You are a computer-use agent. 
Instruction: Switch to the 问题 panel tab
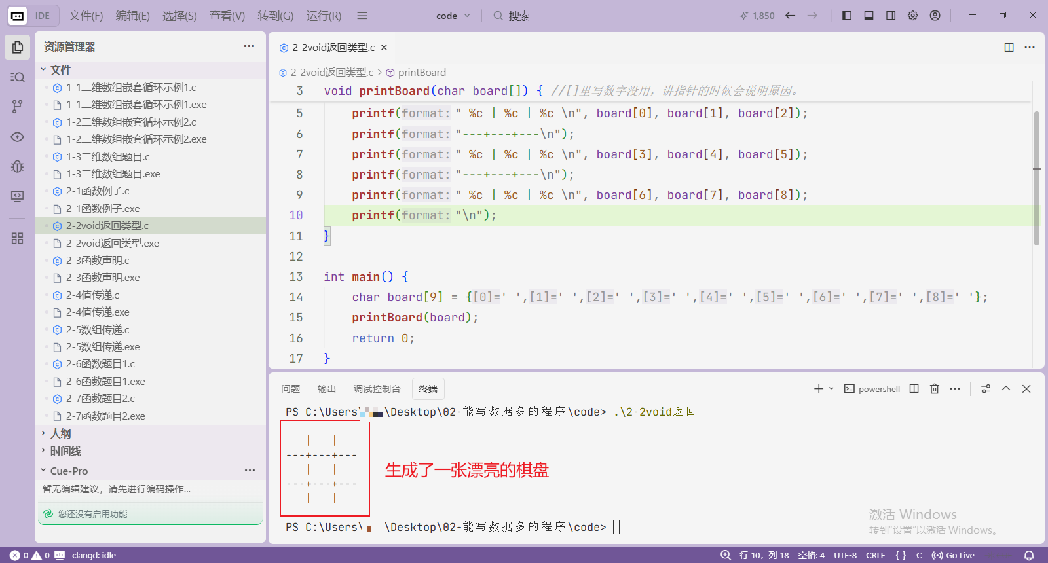pos(290,389)
